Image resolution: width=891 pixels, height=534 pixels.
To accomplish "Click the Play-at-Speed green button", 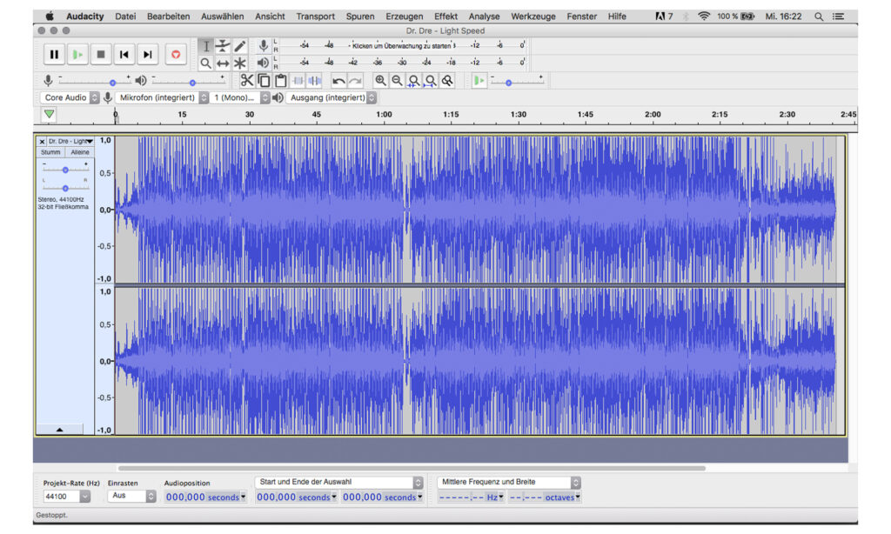I will coord(479,81).
